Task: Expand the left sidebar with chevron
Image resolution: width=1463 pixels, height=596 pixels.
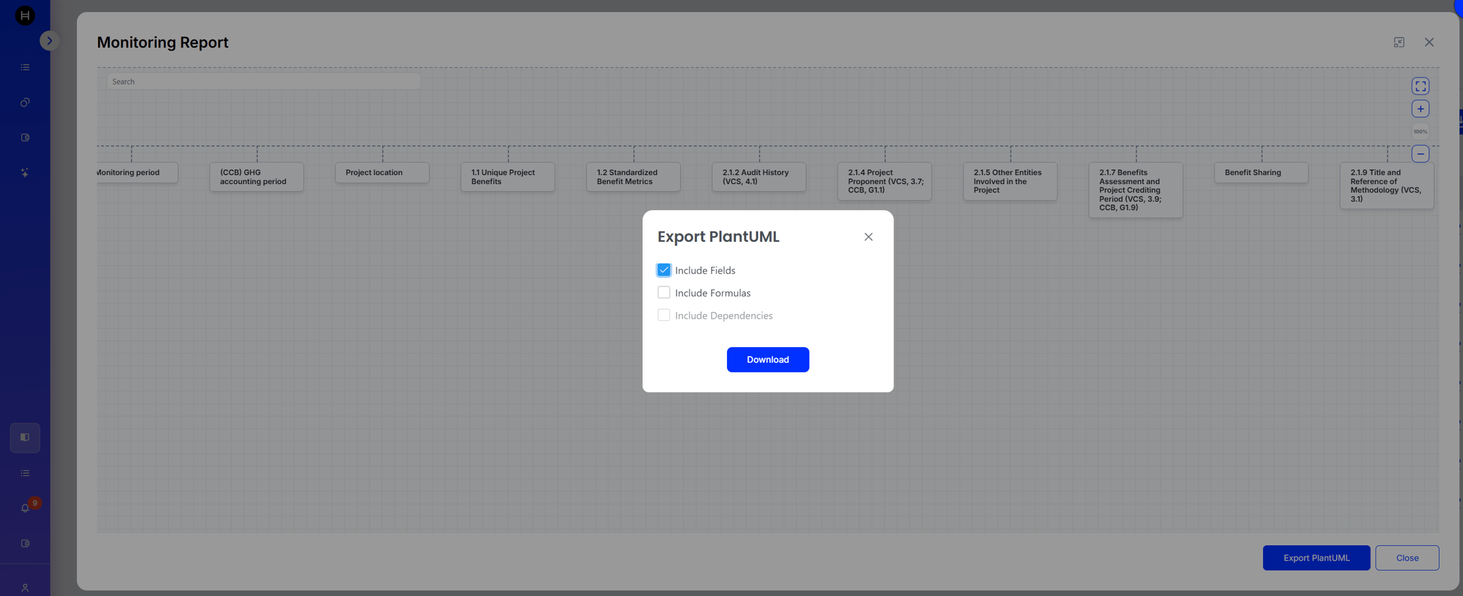Action: coord(50,41)
